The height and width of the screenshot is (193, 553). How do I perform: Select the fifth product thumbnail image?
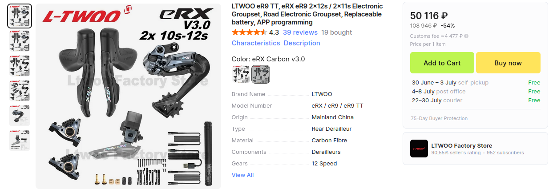20,116
